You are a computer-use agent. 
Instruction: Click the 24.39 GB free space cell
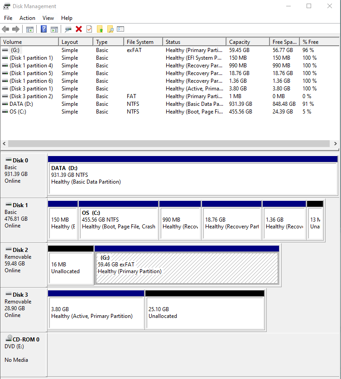coord(283,112)
